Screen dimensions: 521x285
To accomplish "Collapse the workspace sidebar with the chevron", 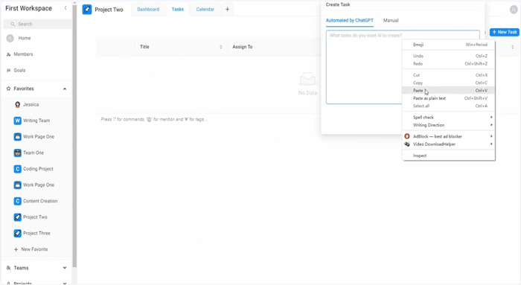I will point(65,7).
